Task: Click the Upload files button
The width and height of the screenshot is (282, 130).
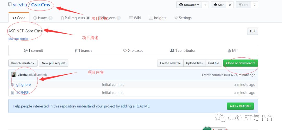Action: pyautogui.click(x=194, y=63)
